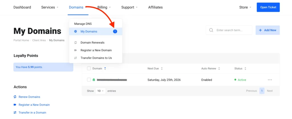Click the transfer arrows icon in dropdown
Screen dimensions: 292x119
(75, 58)
